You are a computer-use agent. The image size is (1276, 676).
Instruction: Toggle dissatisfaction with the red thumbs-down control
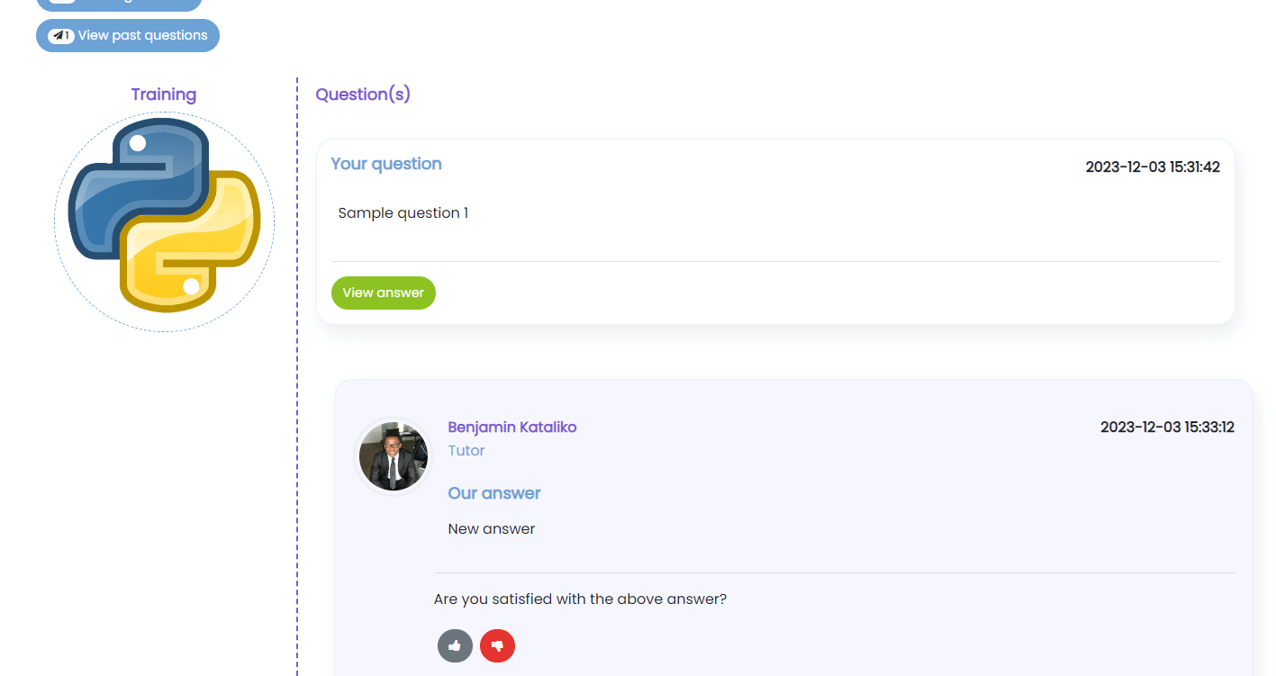point(497,645)
